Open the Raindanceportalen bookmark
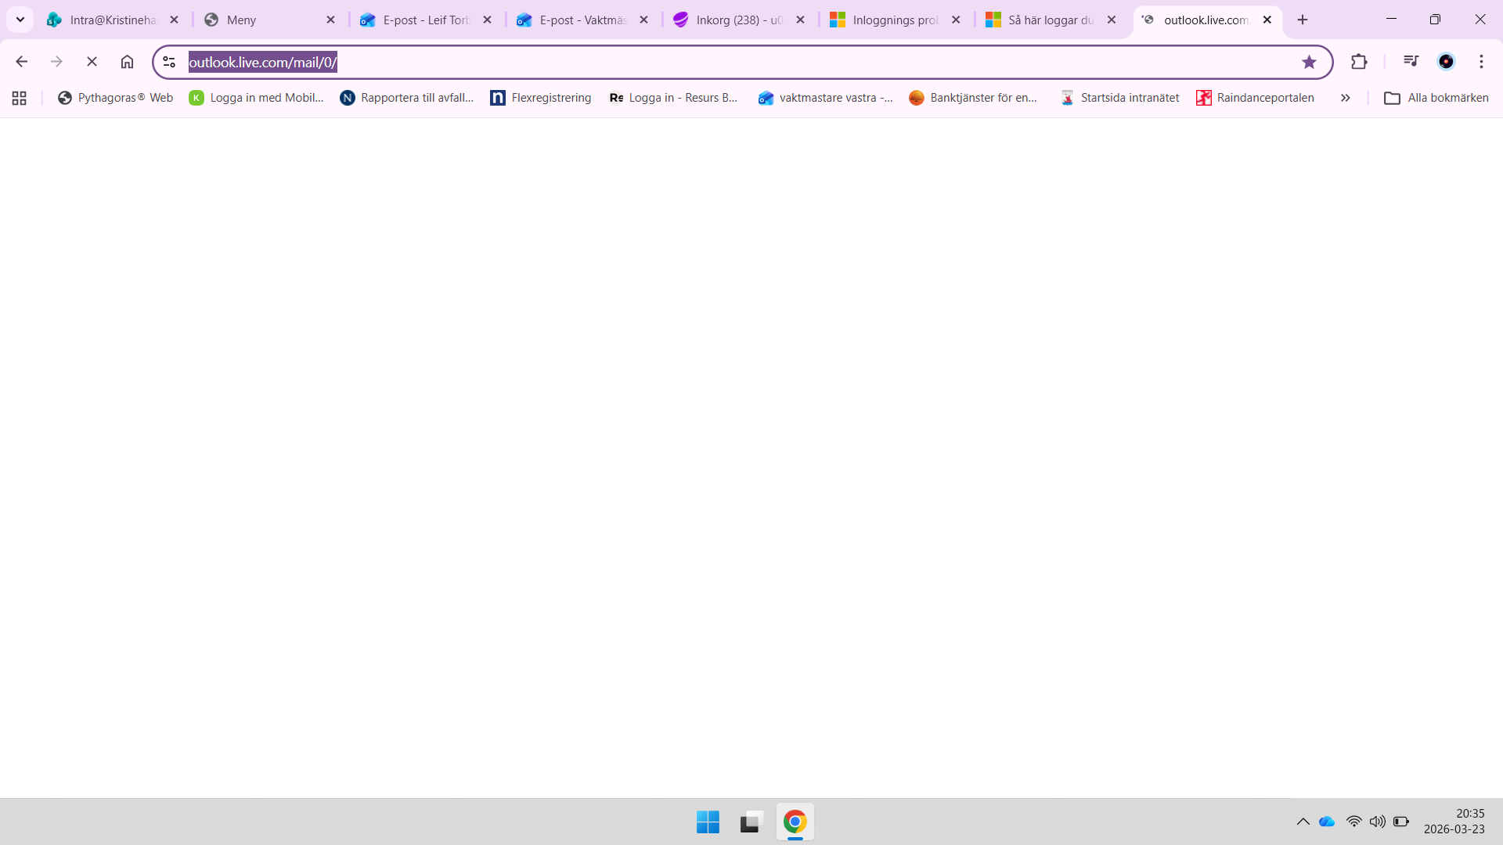The width and height of the screenshot is (1503, 845). (1256, 98)
